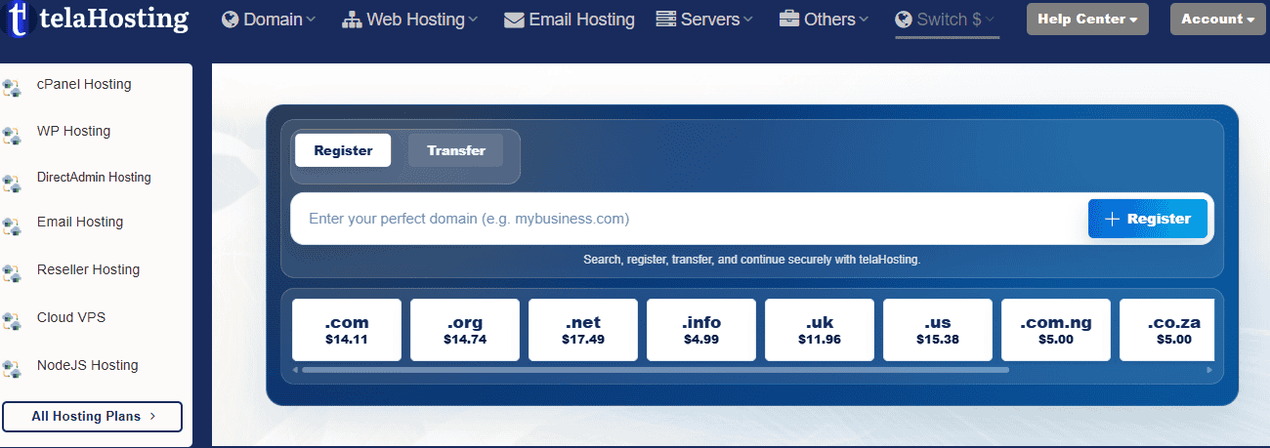The height and width of the screenshot is (448, 1270).
Task: Choose the .net $17.49 card
Action: coord(583,330)
